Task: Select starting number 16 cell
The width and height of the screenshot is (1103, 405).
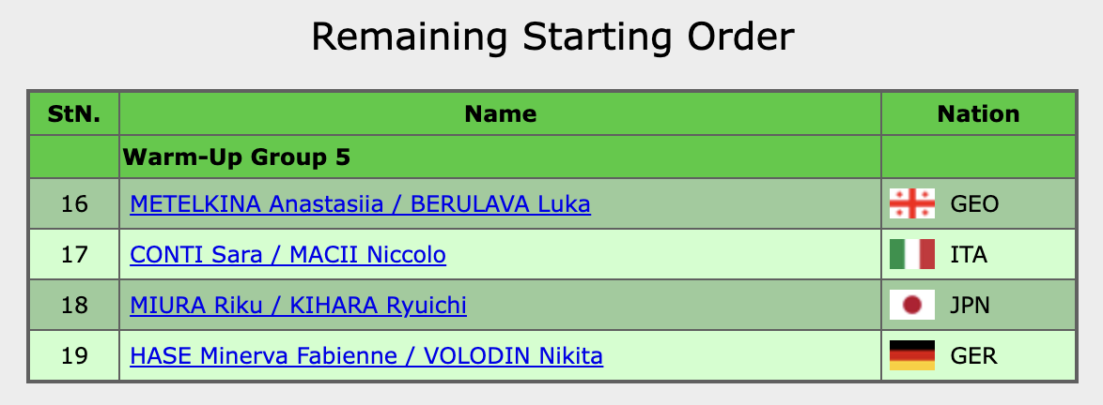Action: pyautogui.click(x=74, y=203)
